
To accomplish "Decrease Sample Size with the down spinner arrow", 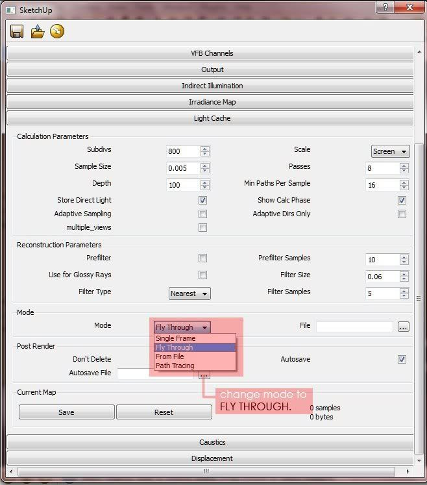I will (x=204, y=171).
